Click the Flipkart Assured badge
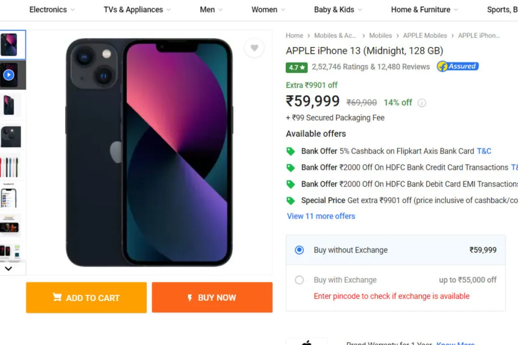 [x=457, y=67]
